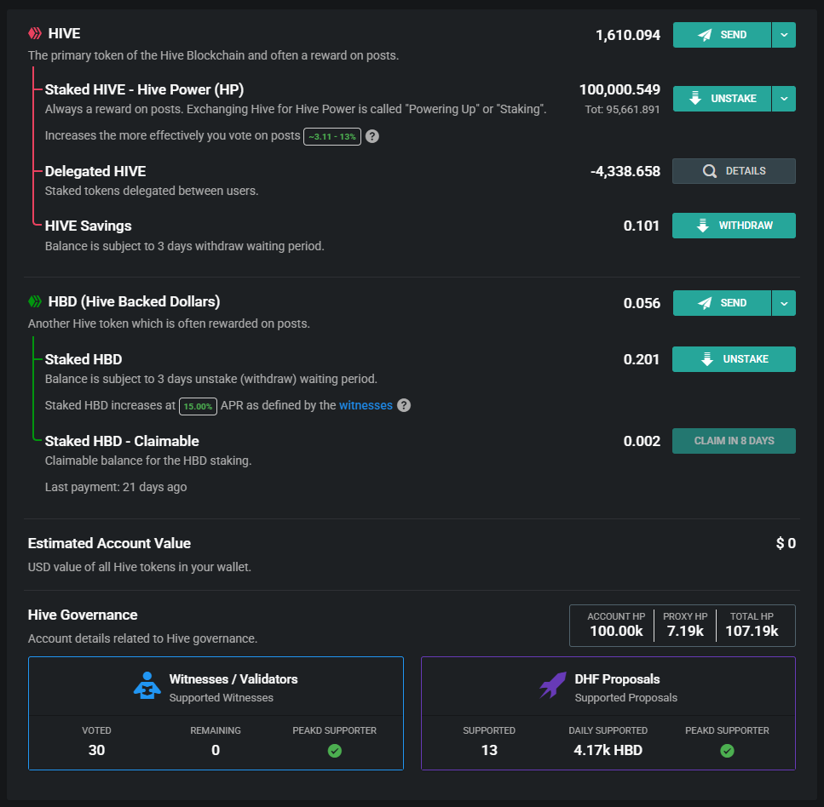
Task: Click the red HIVE token logo icon
Action: (35, 35)
